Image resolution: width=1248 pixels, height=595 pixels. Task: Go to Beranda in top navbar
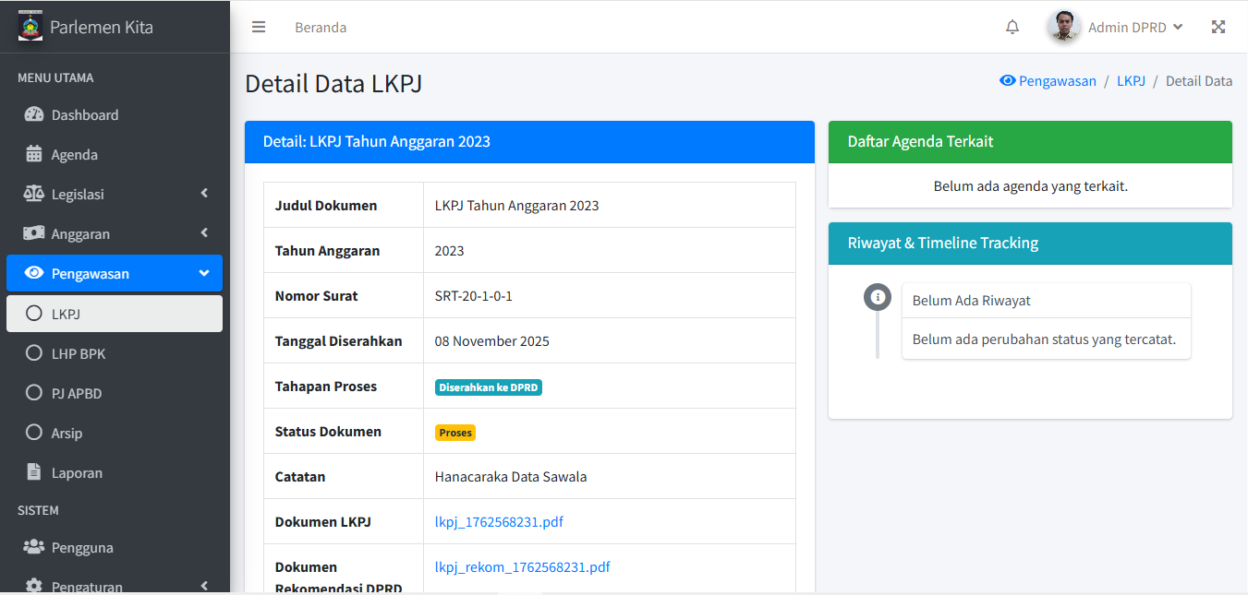point(321,28)
